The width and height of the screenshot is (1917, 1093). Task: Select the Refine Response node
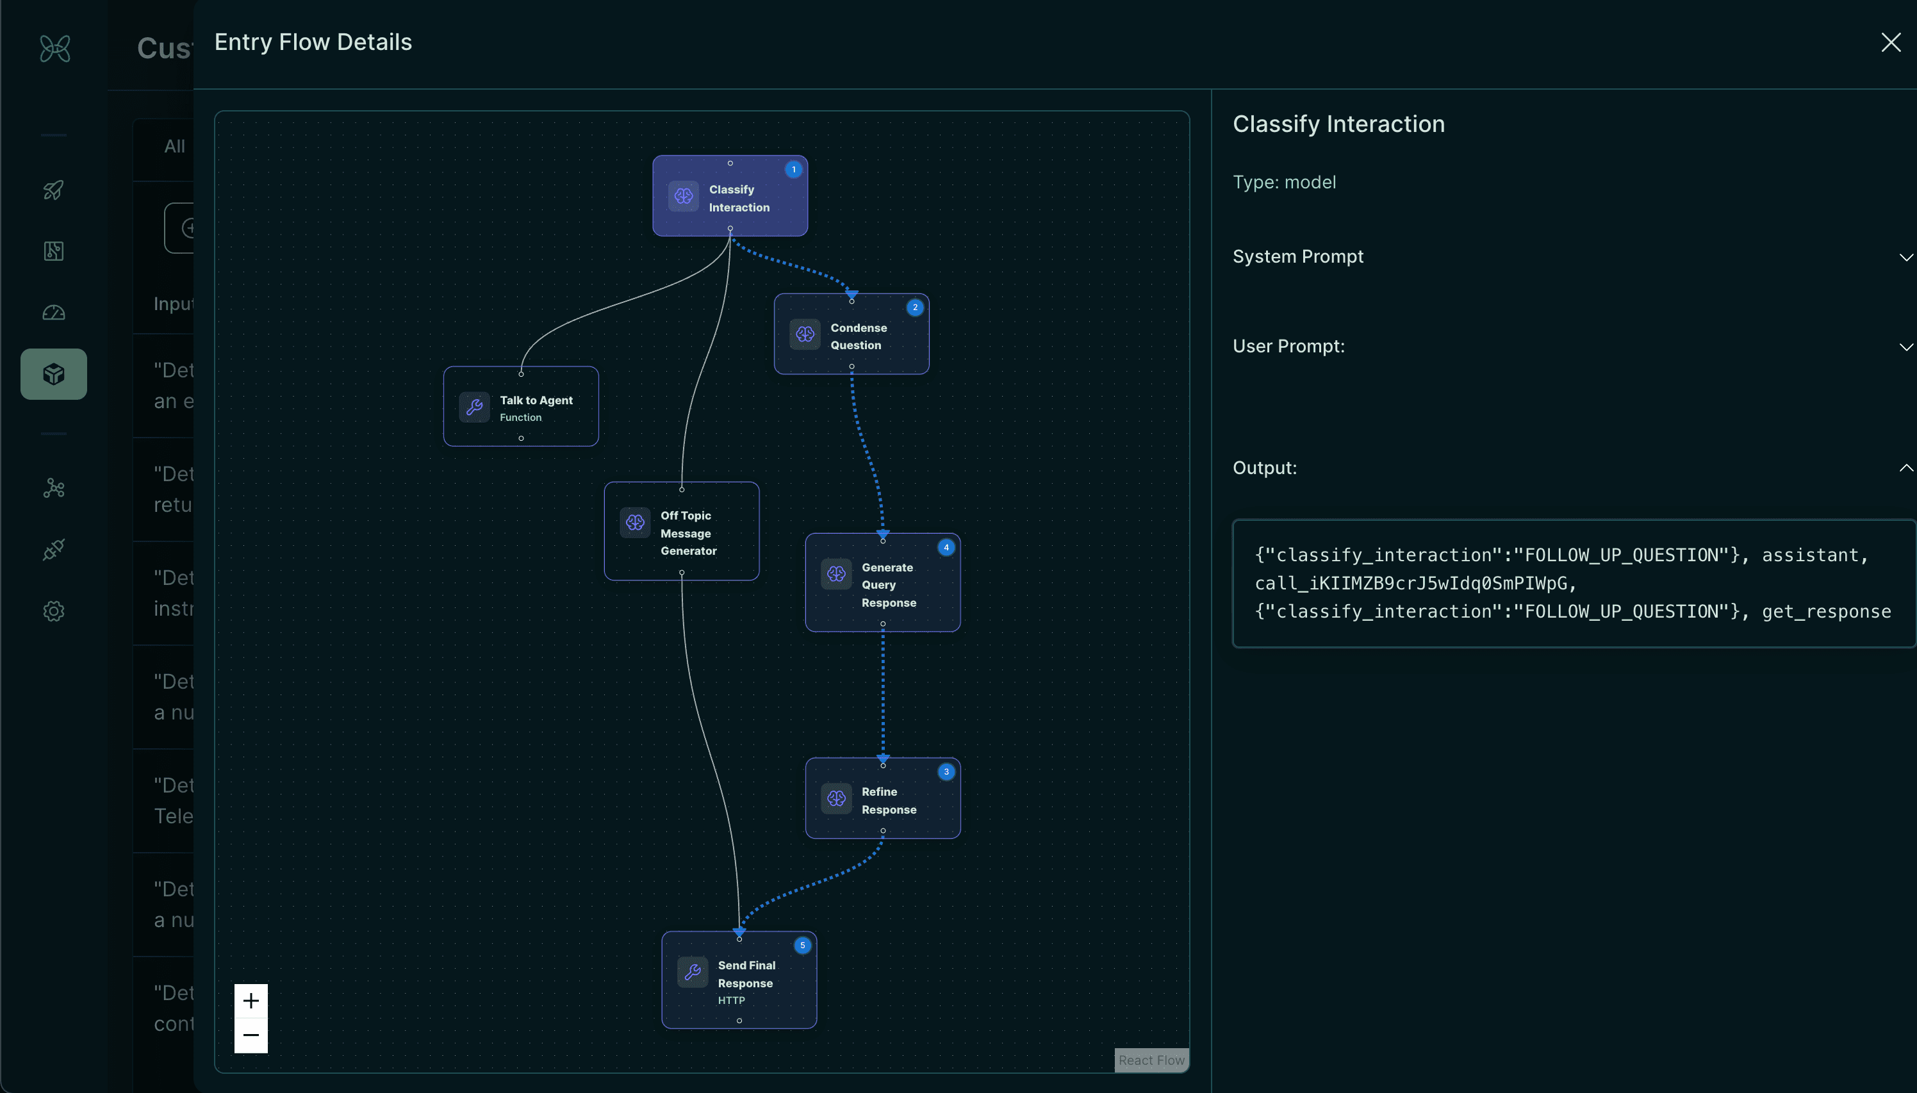click(x=882, y=798)
